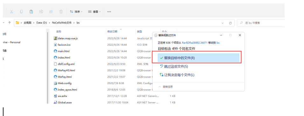Click the favicon.ico file icon
The height and width of the screenshot is (116, 304).
click(x=55, y=45)
